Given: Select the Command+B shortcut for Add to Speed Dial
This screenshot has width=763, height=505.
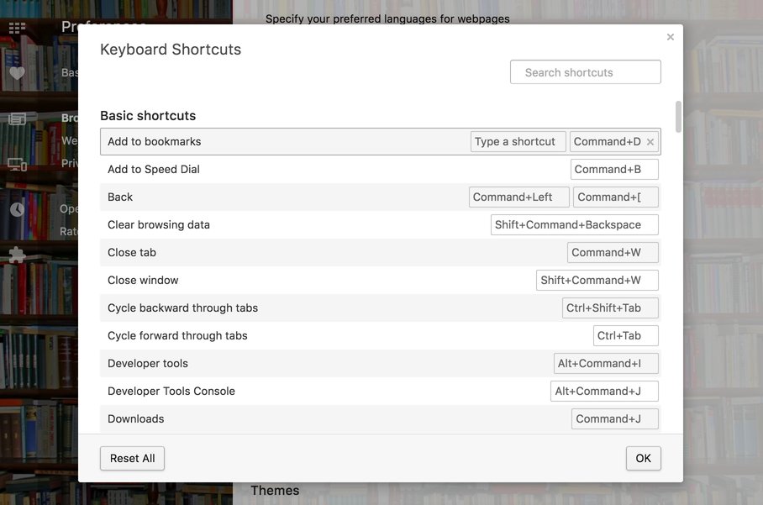Looking at the screenshot, I should [x=614, y=168].
